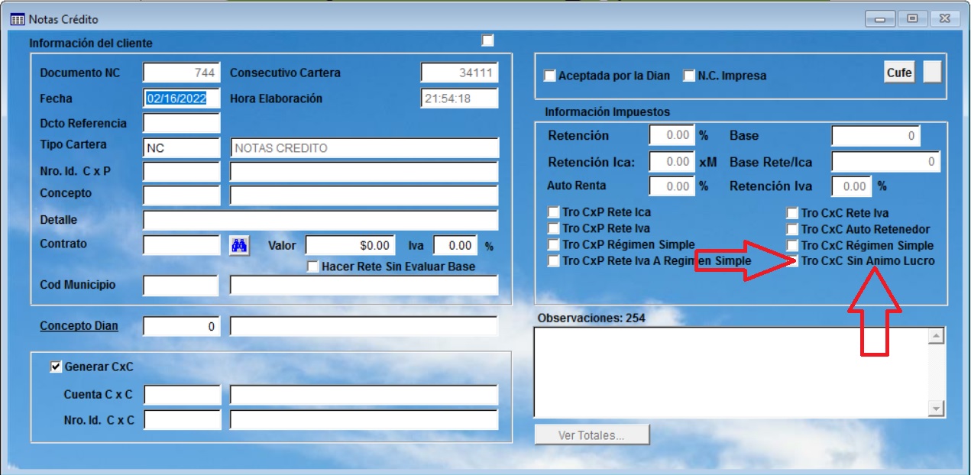The height and width of the screenshot is (475, 971).
Task: Click the NOTAS CREDITO description field
Action: [364, 148]
